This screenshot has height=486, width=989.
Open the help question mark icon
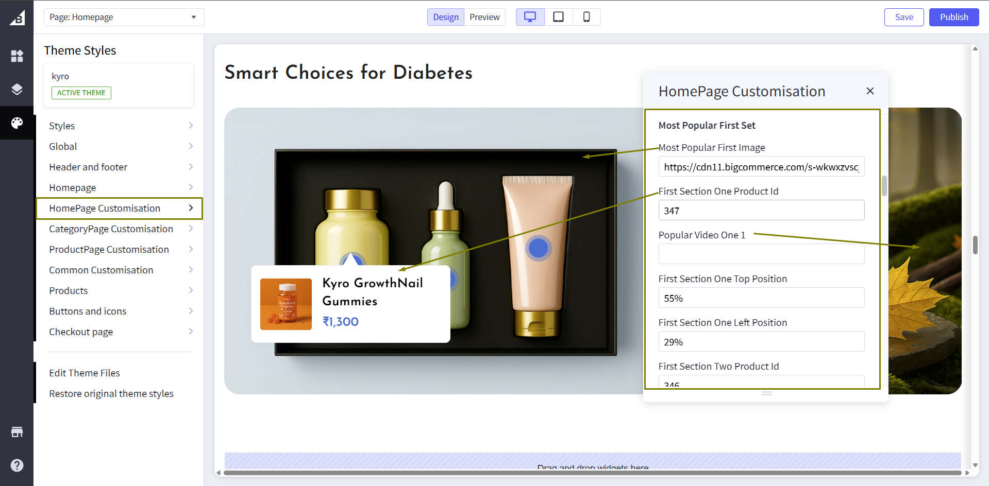point(17,465)
